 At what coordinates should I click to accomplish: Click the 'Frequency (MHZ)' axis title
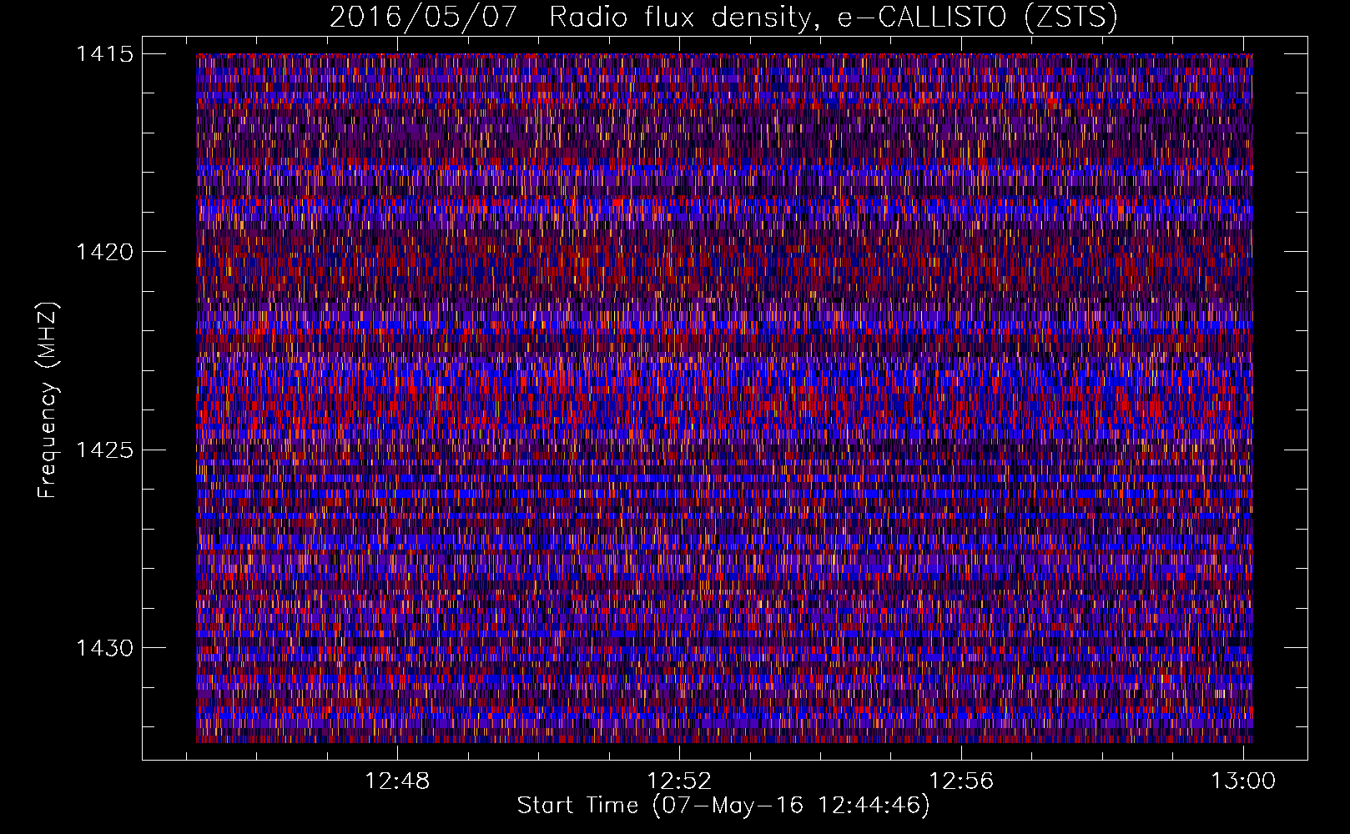pos(48,400)
